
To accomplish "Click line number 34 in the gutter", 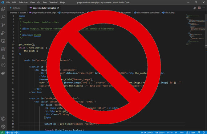I will click(13, 124).
